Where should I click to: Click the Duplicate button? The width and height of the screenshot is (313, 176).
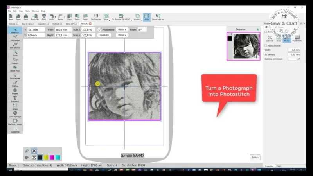coord(104,35)
